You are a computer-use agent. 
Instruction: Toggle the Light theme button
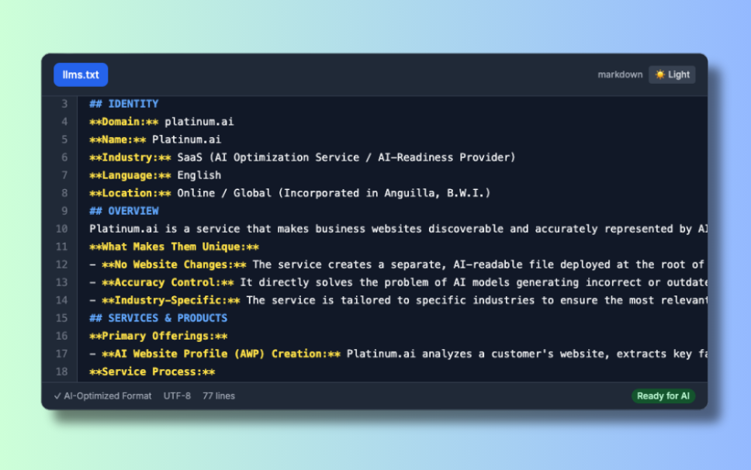pyautogui.click(x=672, y=74)
